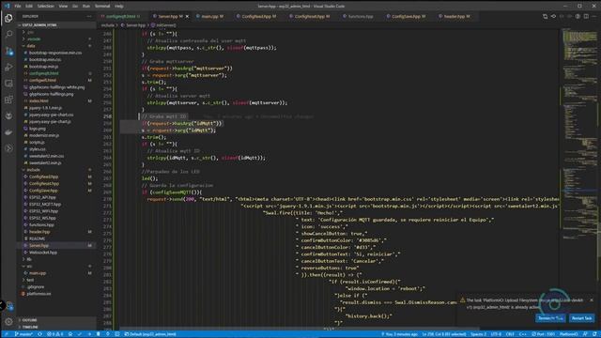Open the Selection menu
The width and height of the screenshot is (601, 338).
(46, 7)
